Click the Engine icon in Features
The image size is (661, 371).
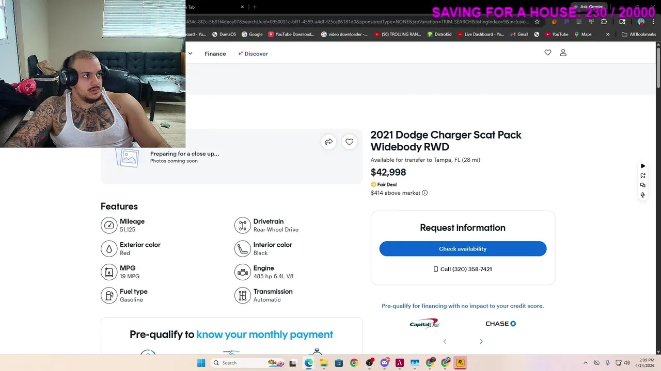click(x=243, y=272)
